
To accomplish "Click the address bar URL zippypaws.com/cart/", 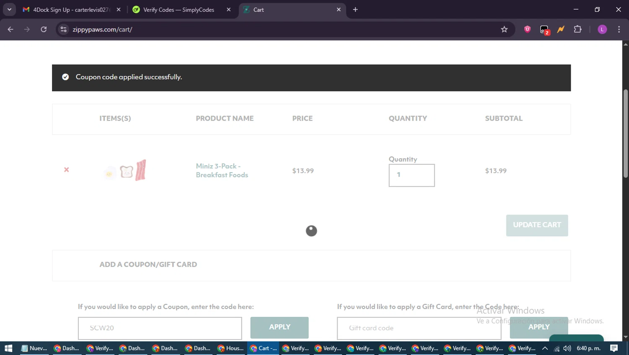I will tap(102, 29).
